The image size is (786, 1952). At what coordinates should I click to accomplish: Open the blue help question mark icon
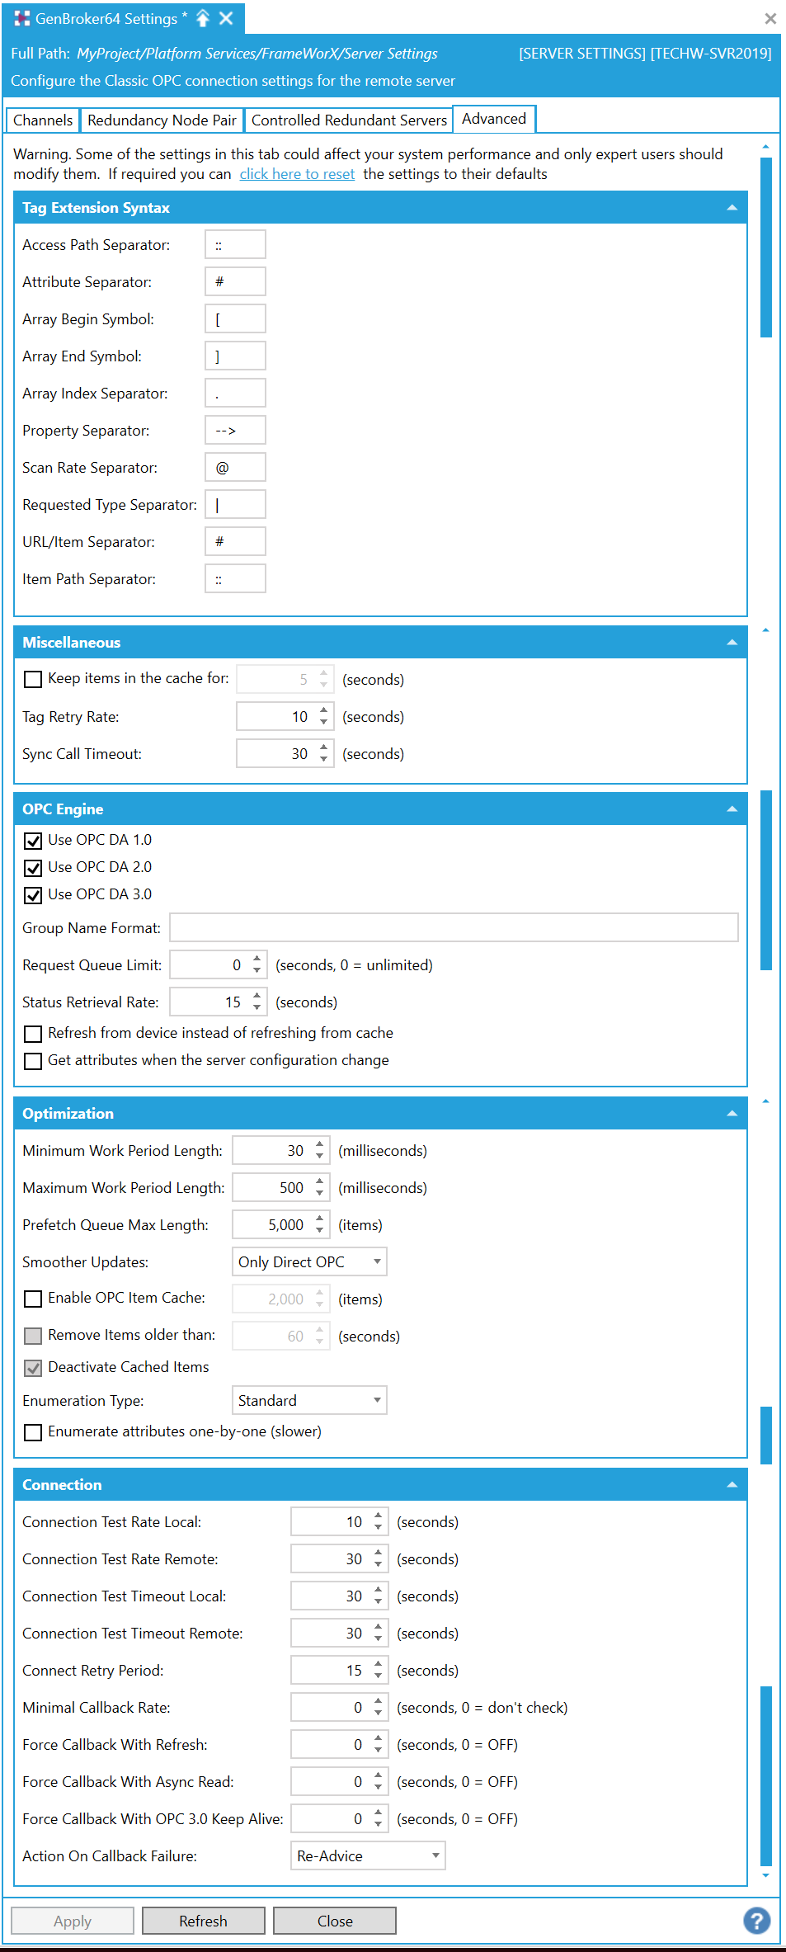(756, 1921)
